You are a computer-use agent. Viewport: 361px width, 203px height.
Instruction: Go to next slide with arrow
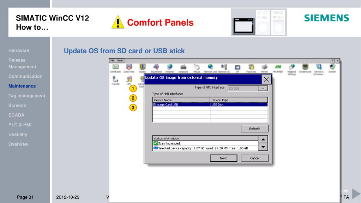click(x=356, y=193)
